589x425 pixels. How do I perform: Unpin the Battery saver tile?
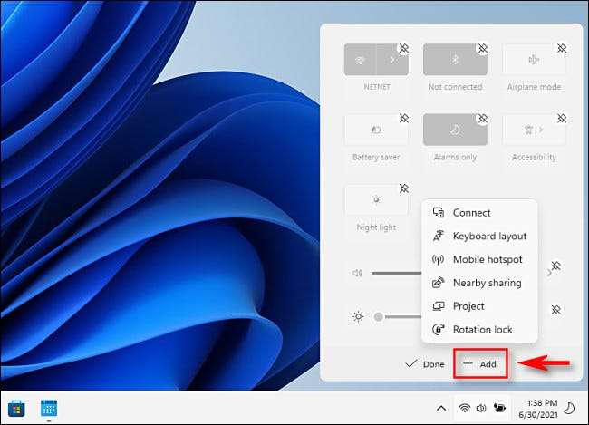(x=404, y=119)
